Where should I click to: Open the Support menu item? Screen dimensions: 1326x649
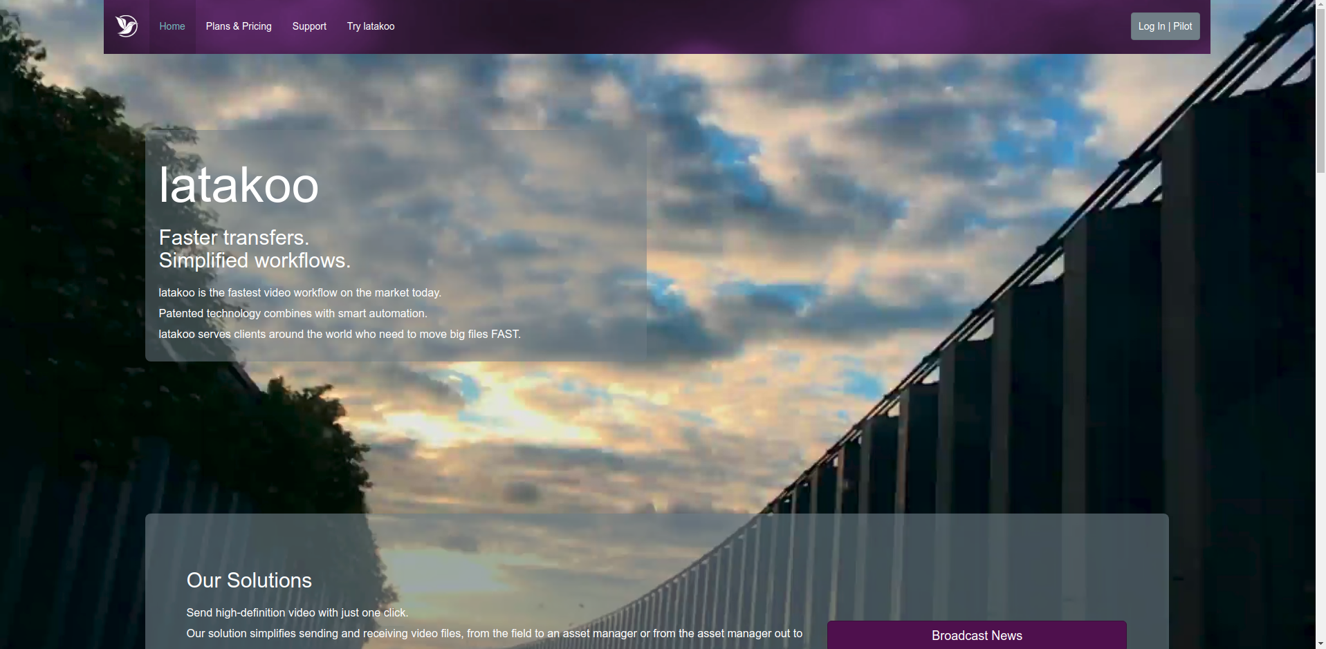309,26
